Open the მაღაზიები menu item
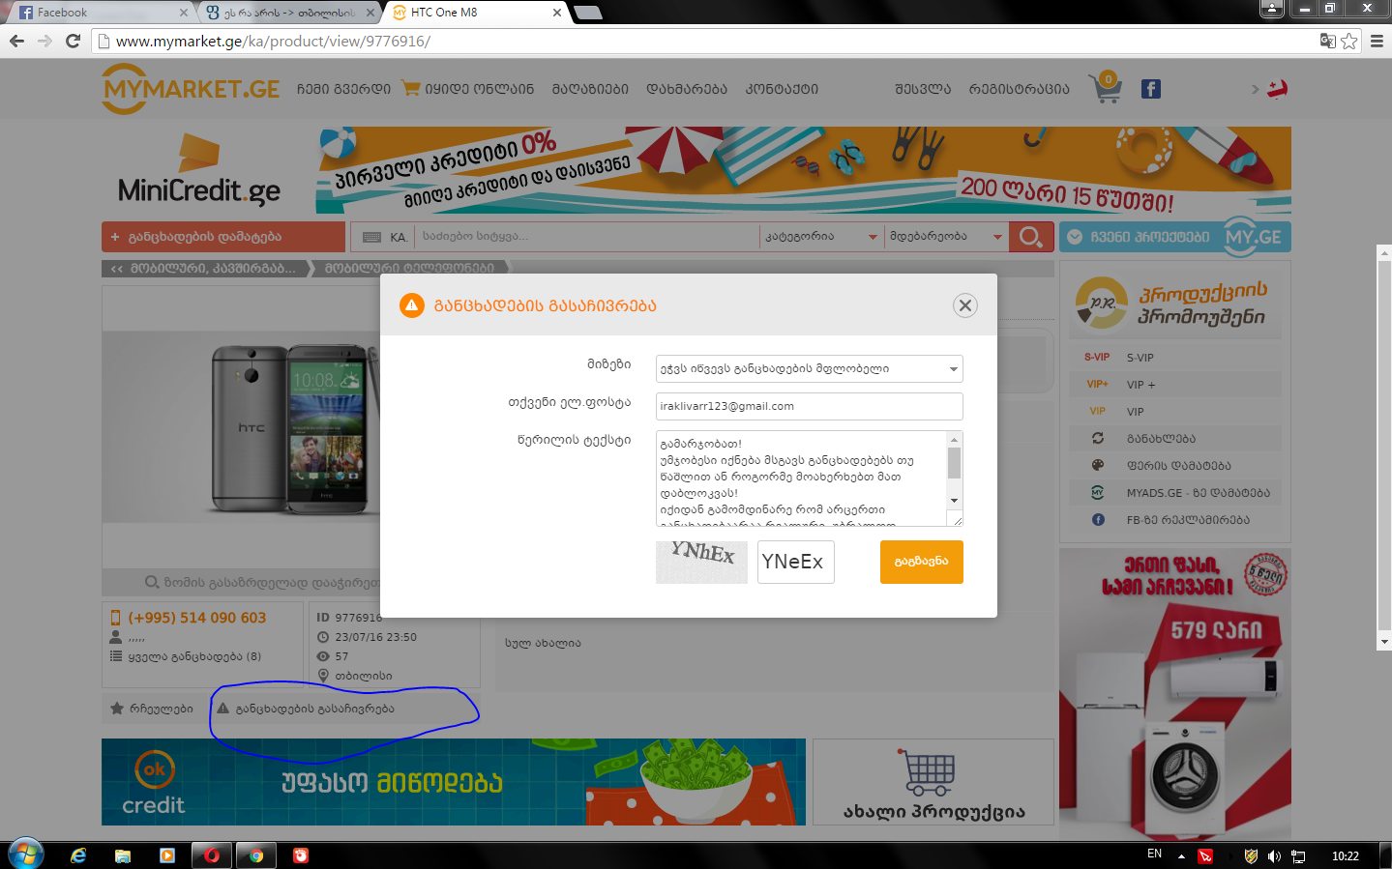This screenshot has width=1392, height=869. click(x=590, y=89)
